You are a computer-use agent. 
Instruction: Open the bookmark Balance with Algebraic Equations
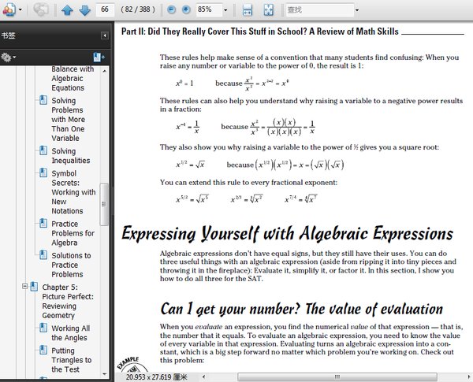[72, 79]
